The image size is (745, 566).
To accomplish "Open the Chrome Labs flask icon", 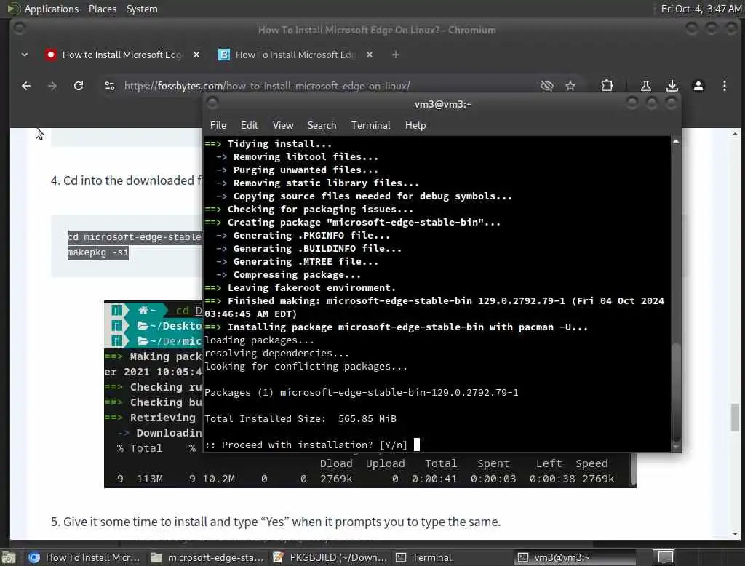I will click(646, 86).
